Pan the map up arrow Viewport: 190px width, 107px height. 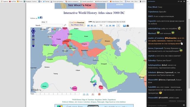[33, 29]
